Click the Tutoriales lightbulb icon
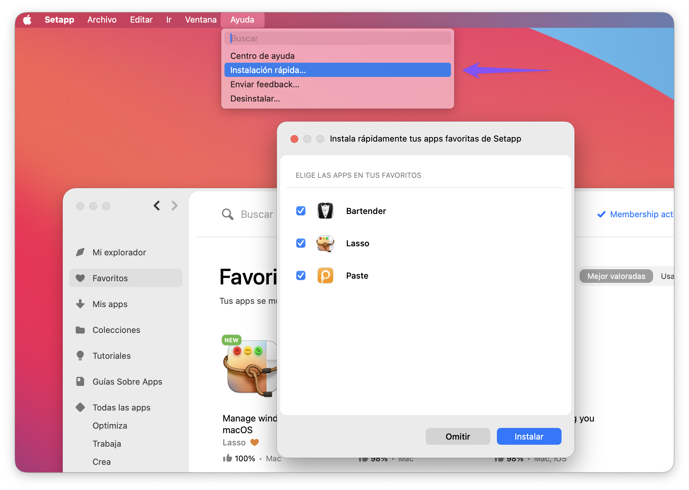Image resolution: width=689 pixels, height=490 pixels. (x=80, y=356)
